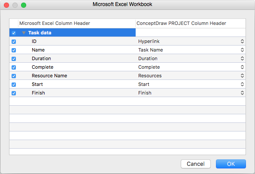Image resolution: width=255 pixels, height=174 pixels.
Task: Open the Start mapping dropdown arrows
Action: (x=242, y=84)
